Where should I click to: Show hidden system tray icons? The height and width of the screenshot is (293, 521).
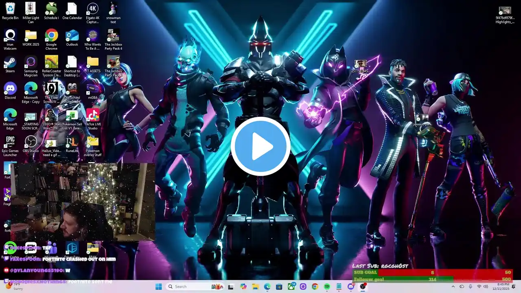453,286
